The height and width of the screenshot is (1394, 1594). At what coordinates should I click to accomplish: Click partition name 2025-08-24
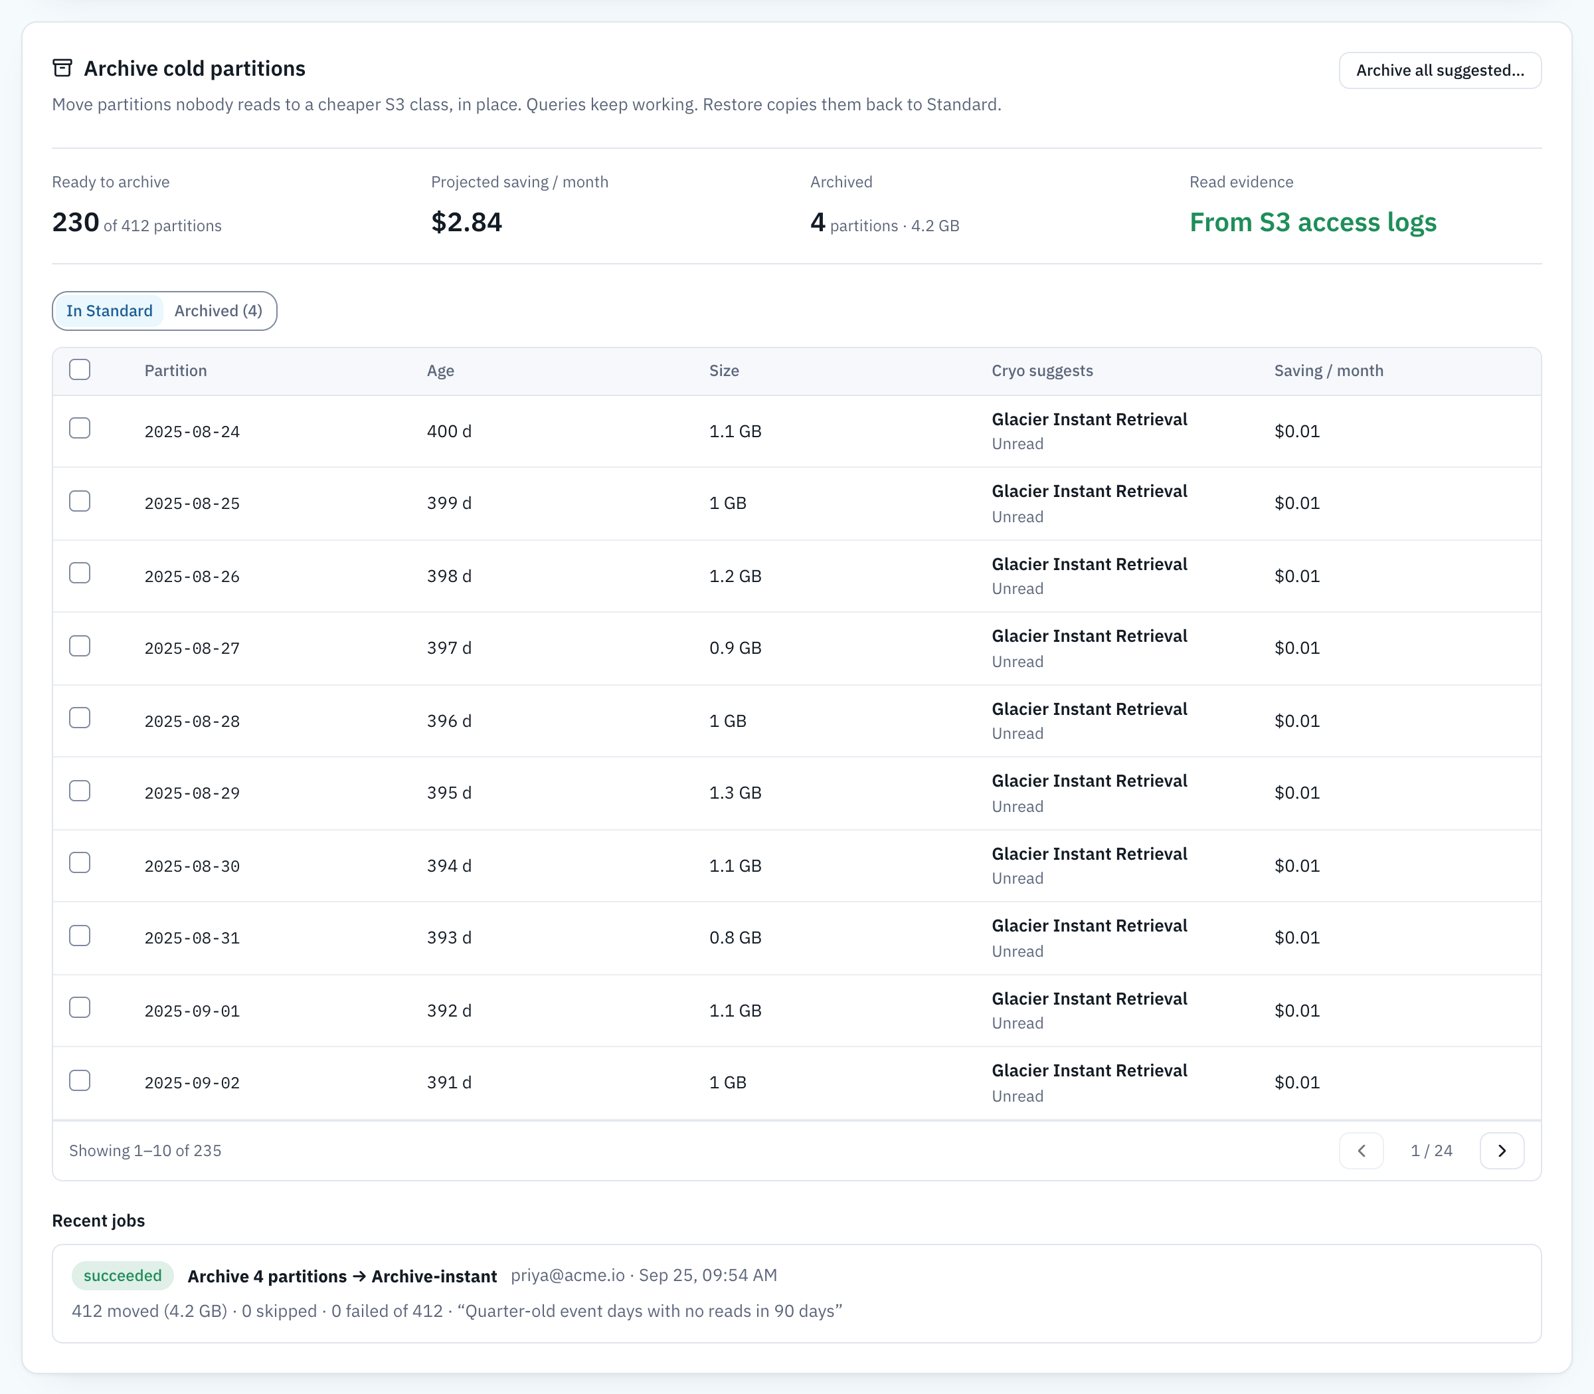[192, 432]
